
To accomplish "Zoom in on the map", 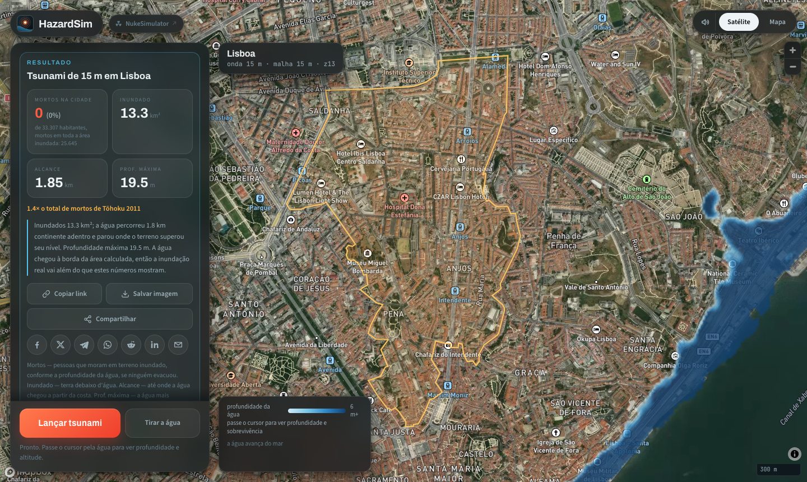I will pyautogui.click(x=792, y=50).
